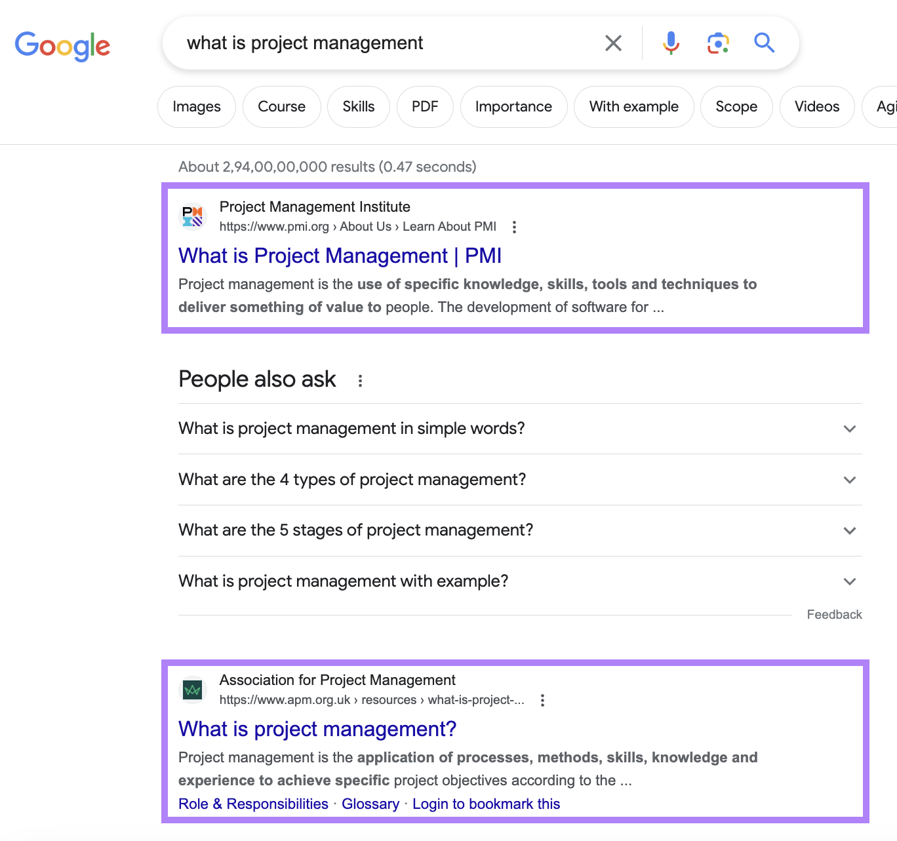The height and width of the screenshot is (841, 897).
Task: Click the search magnifier icon
Action: tap(763, 43)
